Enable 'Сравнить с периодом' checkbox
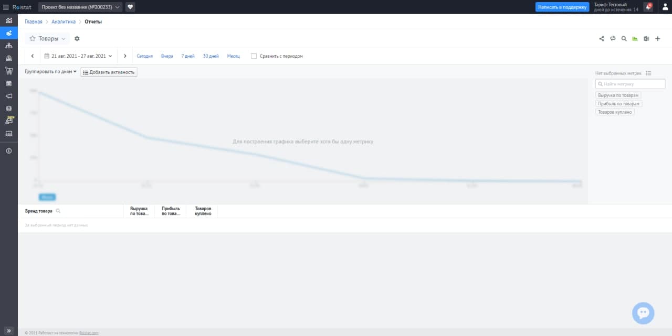 pyautogui.click(x=254, y=56)
